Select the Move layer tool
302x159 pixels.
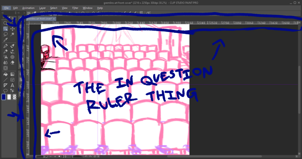[13, 29]
